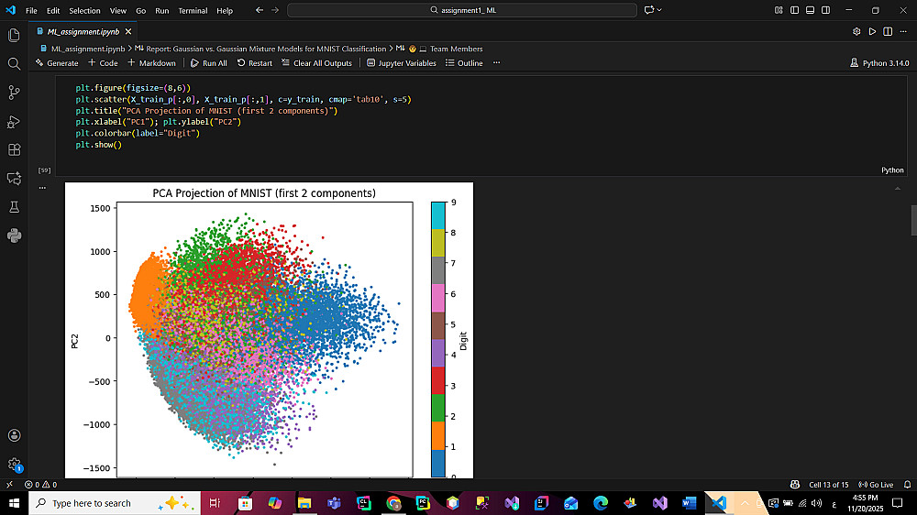Open the Go menu

coord(141,10)
